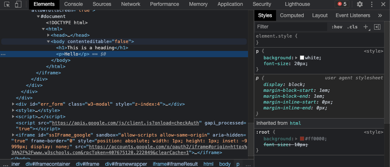The image size is (390, 167).
Task: Expand the ssIFrame_google iframe node
Action: click(x=13, y=135)
